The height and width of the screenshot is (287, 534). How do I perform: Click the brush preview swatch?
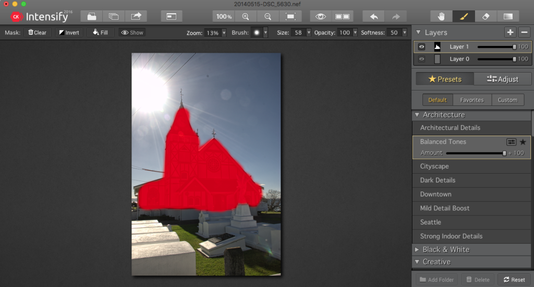point(257,33)
